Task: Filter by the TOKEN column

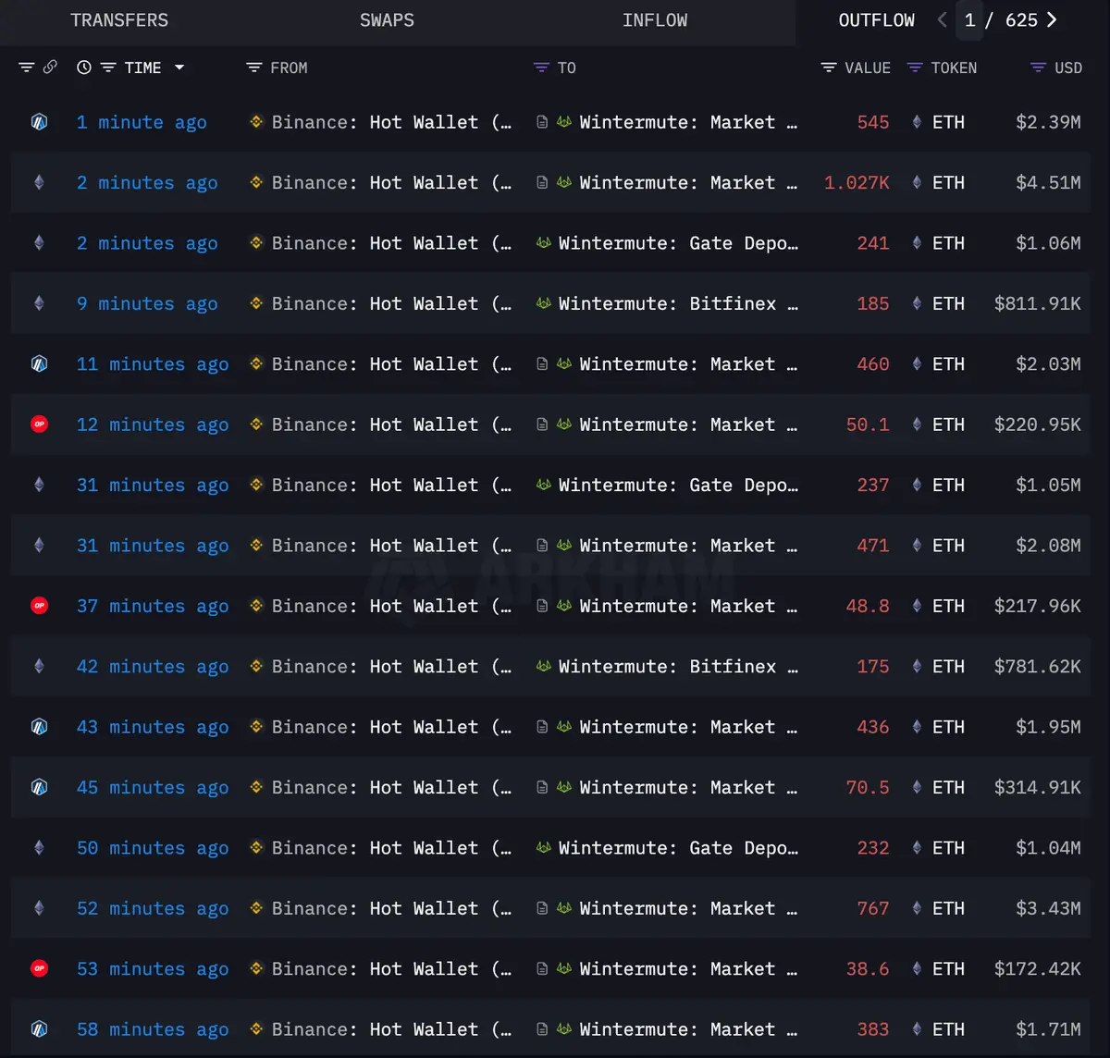Action: (915, 68)
